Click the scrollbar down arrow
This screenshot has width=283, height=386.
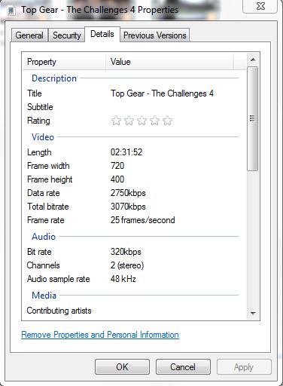point(253,313)
